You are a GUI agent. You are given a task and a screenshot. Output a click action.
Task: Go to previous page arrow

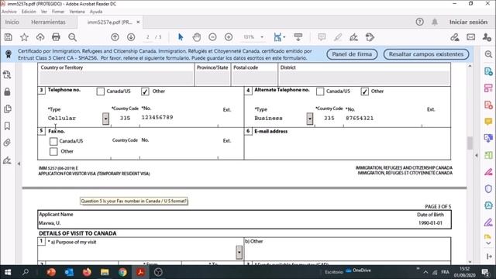coord(115,37)
